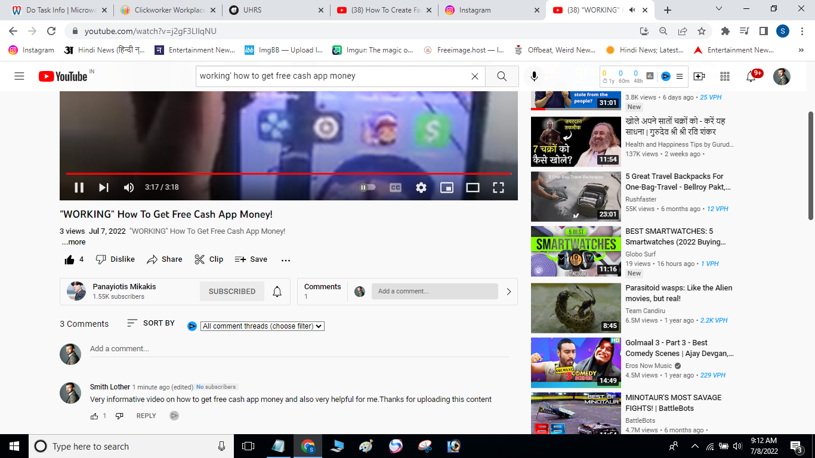The height and width of the screenshot is (458, 815).
Task: Skip to the next video
Action: (104, 187)
